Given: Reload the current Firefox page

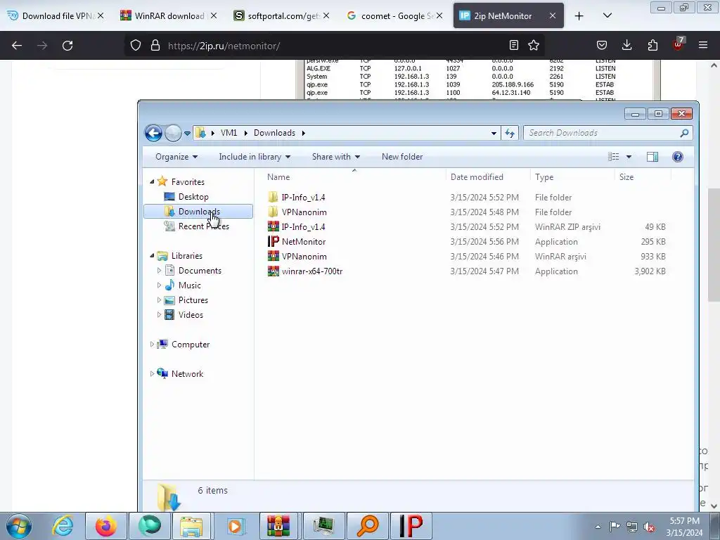Looking at the screenshot, I should click(67, 46).
